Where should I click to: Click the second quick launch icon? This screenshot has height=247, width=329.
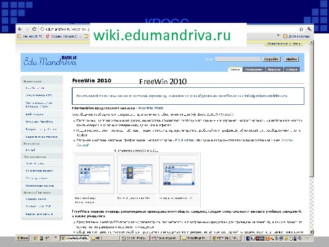pyautogui.click(x=41, y=238)
